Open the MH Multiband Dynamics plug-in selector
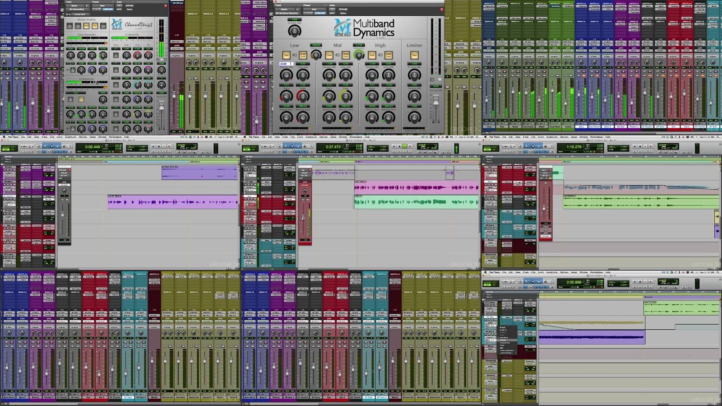This screenshot has height=406, width=722. tap(288, 13)
